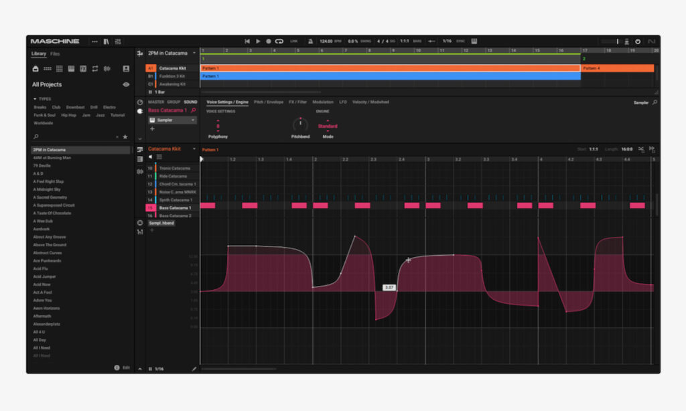Switch to the Pitch / Envelope tab
The height and width of the screenshot is (411, 686).
tap(268, 102)
